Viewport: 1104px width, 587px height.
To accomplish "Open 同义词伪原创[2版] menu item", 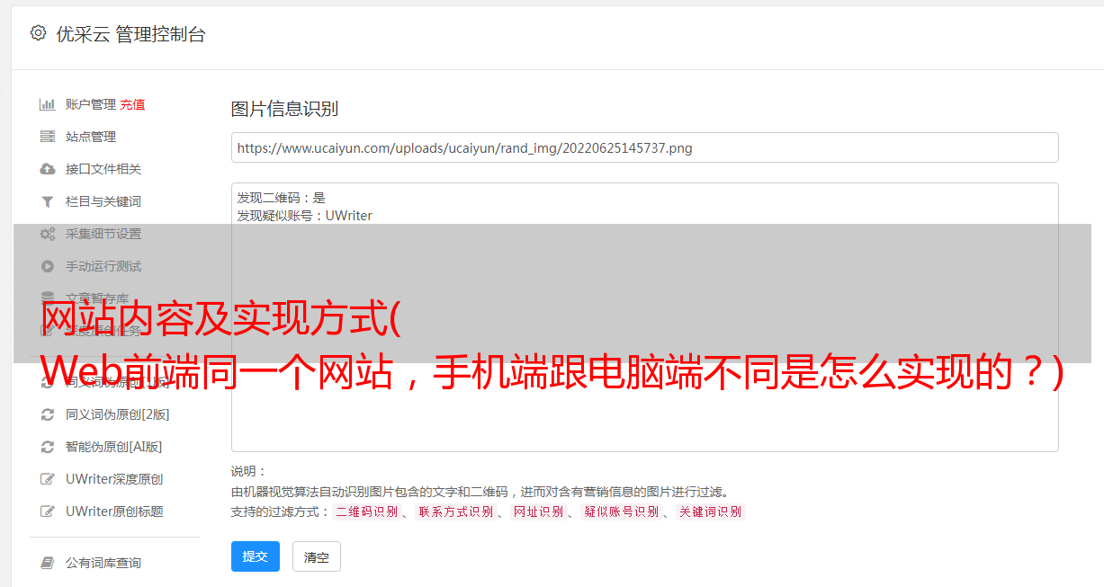I will coord(118,414).
